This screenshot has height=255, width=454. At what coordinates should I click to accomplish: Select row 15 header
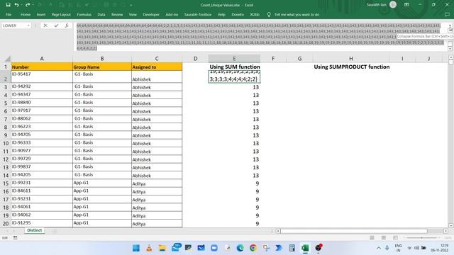coord(6,183)
